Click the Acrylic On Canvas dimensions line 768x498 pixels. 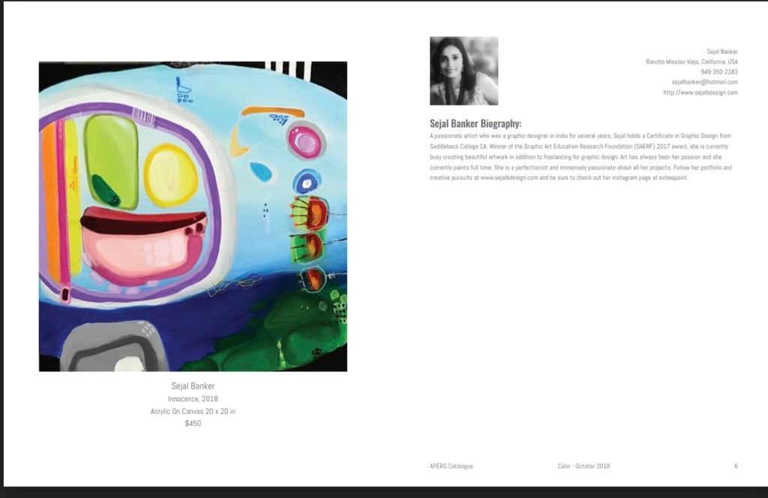click(193, 412)
